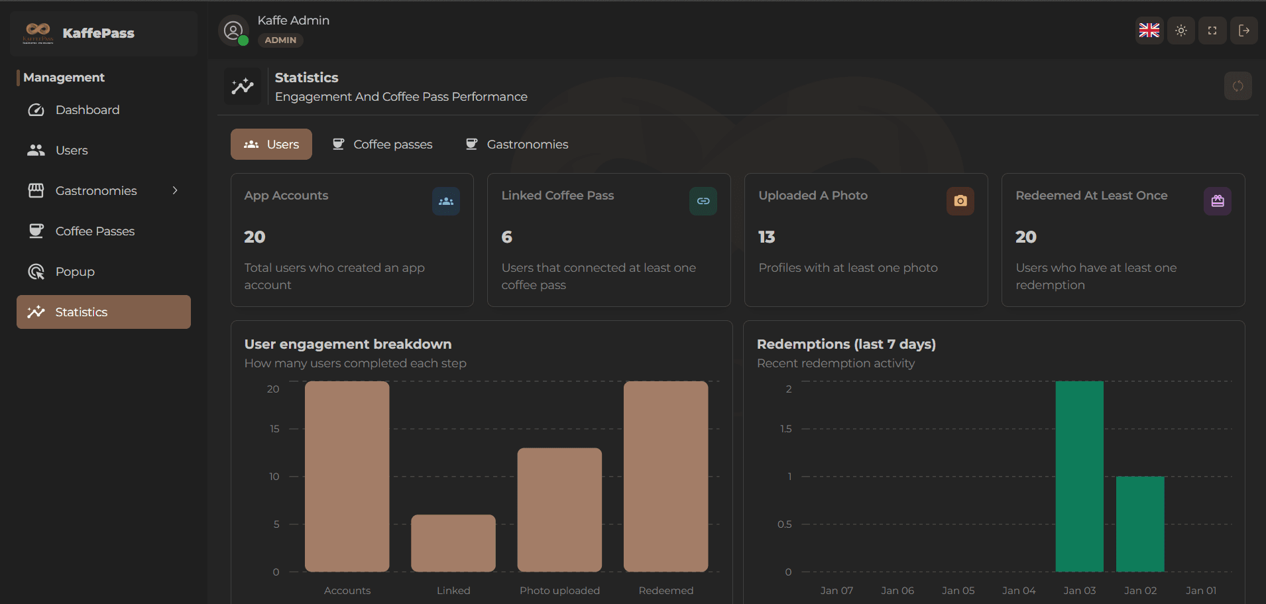The width and height of the screenshot is (1266, 604).
Task: Switch to the Gastronomies tab
Action: 517,145
